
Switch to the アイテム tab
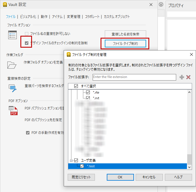[57, 16]
